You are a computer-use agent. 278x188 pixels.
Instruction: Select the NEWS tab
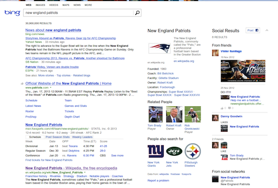pyautogui.click(x=77, y=5)
